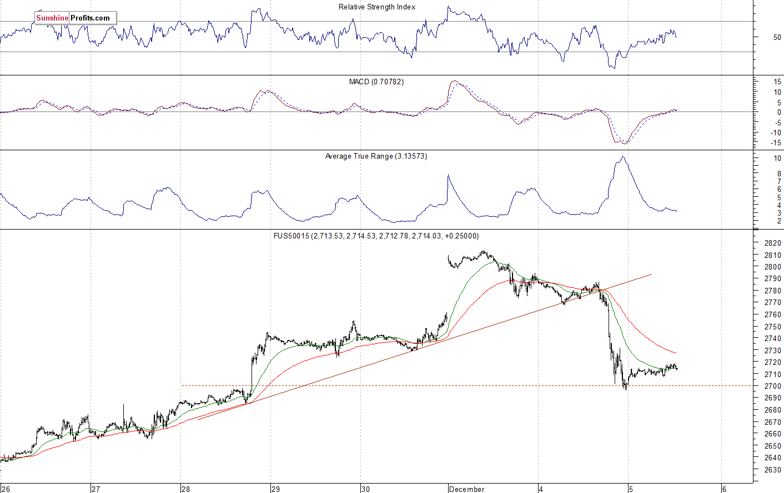Click the price axis value 2780

coord(772,291)
